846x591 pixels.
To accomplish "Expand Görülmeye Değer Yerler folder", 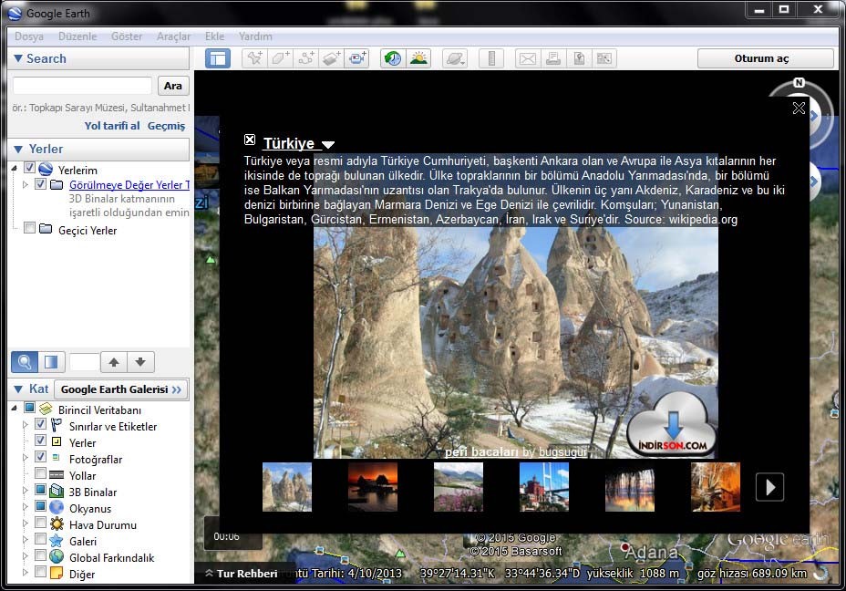I will 25,184.
